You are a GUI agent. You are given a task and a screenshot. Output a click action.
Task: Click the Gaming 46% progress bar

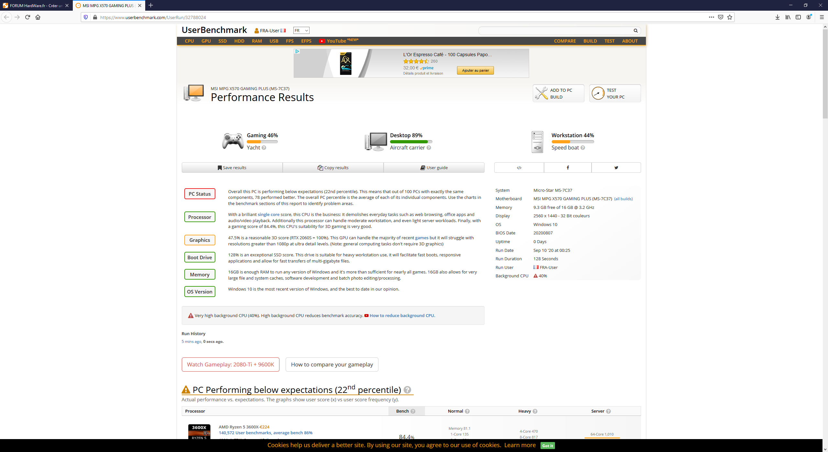click(x=262, y=142)
